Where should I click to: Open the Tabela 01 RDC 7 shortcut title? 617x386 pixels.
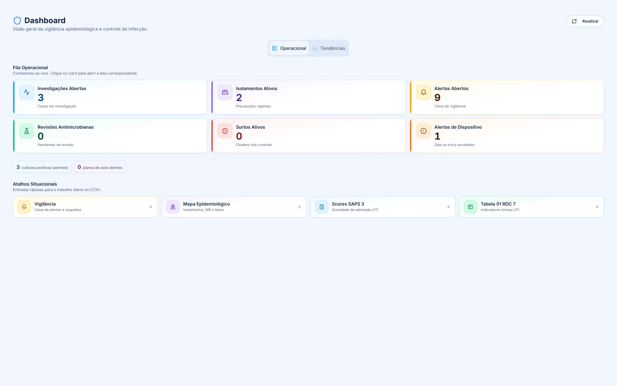click(498, 204)
